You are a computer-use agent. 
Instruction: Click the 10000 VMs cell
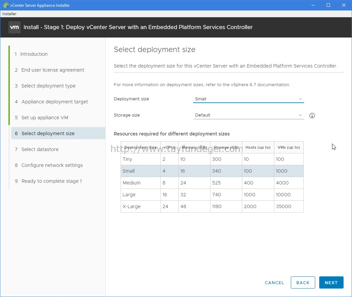[x=289, y=195]
